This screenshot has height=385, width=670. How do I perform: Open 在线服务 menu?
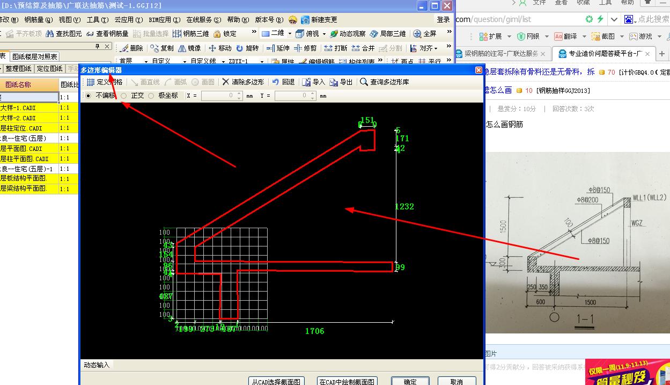[x=204, y=19]
